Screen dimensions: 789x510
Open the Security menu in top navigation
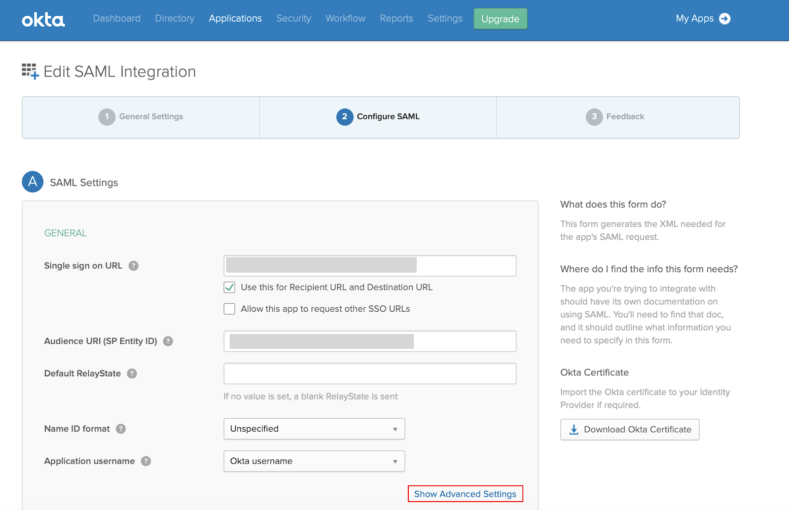pyautogui.click(x=293, y=18)
